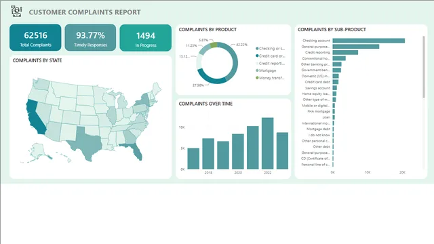The image size is (434, 244).
Task: Select Illinois on the state map
Action: pos(112,116)
